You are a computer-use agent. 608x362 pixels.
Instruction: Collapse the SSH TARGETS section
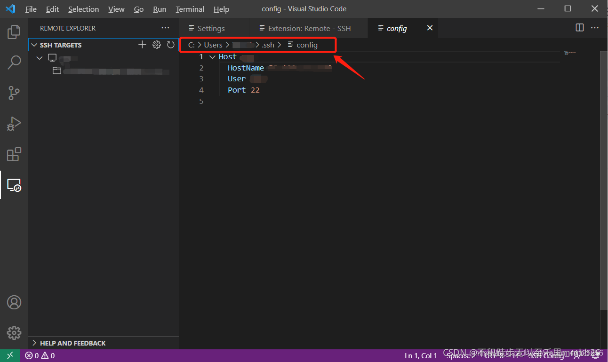[x=34, y=45]
